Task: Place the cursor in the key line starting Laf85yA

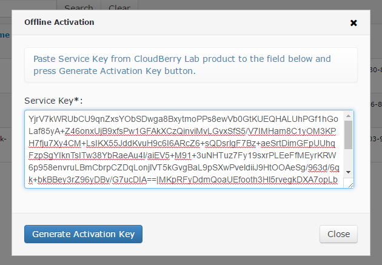Action: click(x=183, y=131)
